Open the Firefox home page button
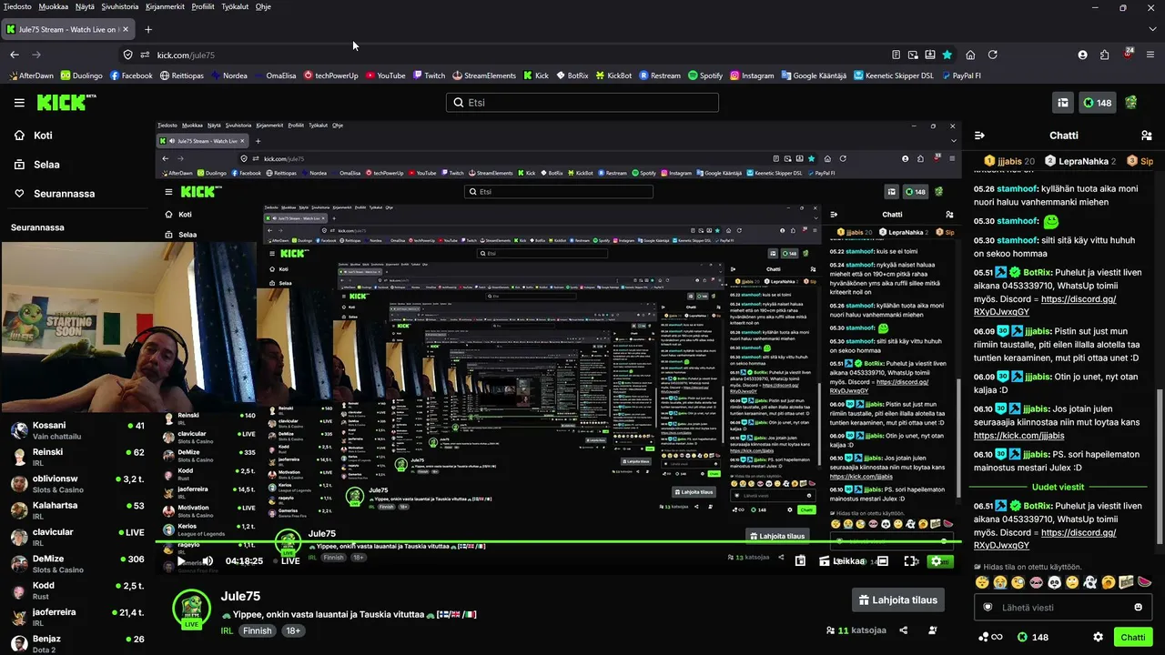Viewport: 1165px width, 655px height. (x=970, y=55)
